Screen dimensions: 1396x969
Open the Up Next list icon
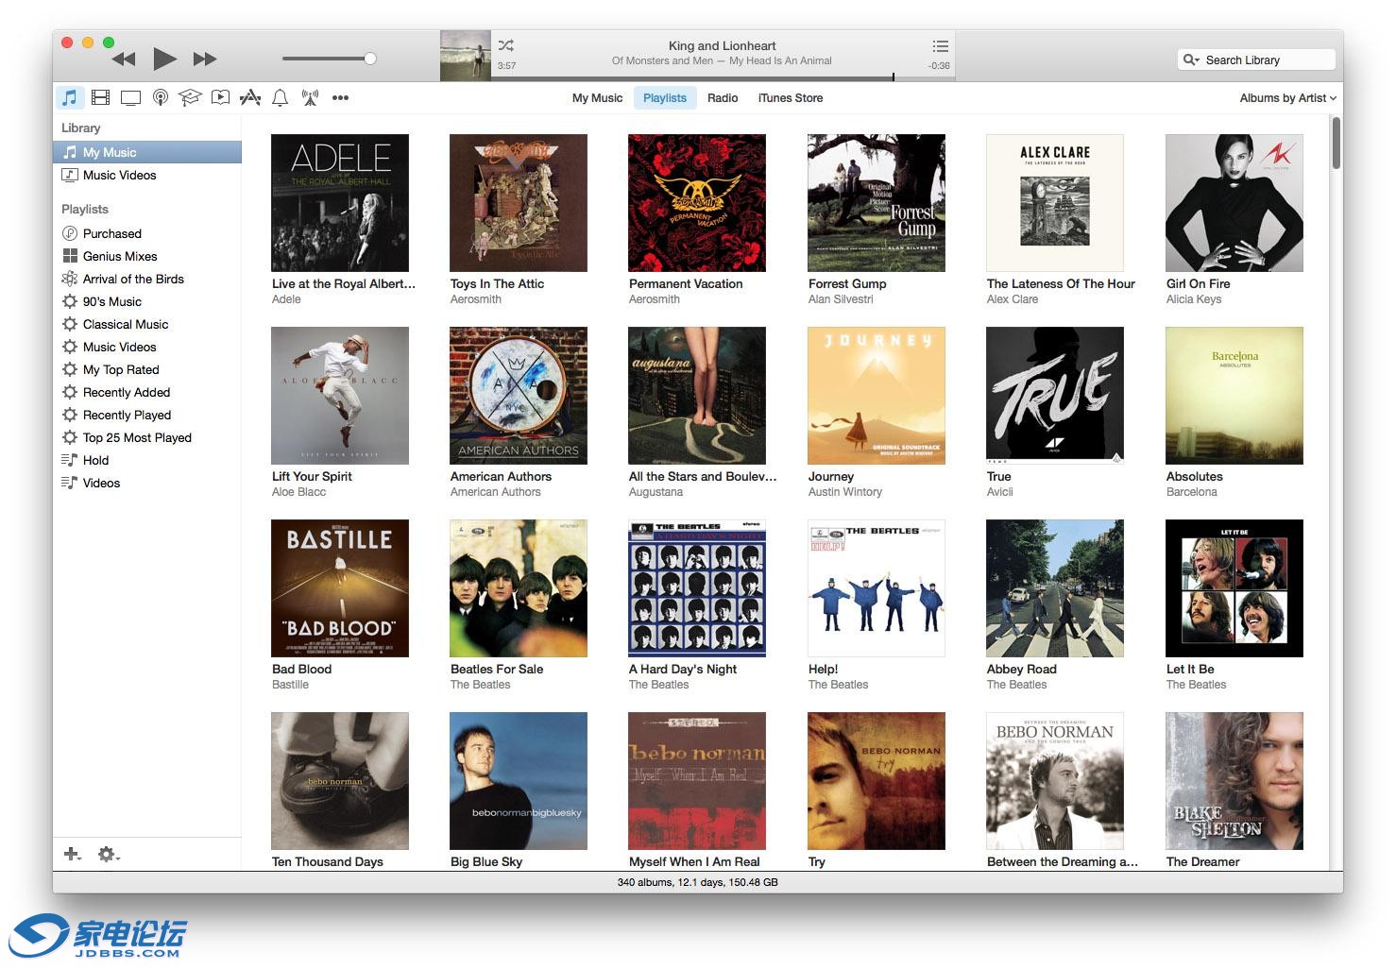[x=940, y=45]
